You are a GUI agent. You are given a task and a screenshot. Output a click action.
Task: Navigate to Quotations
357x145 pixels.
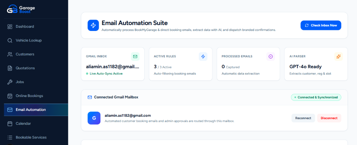(x=36, y=68)
